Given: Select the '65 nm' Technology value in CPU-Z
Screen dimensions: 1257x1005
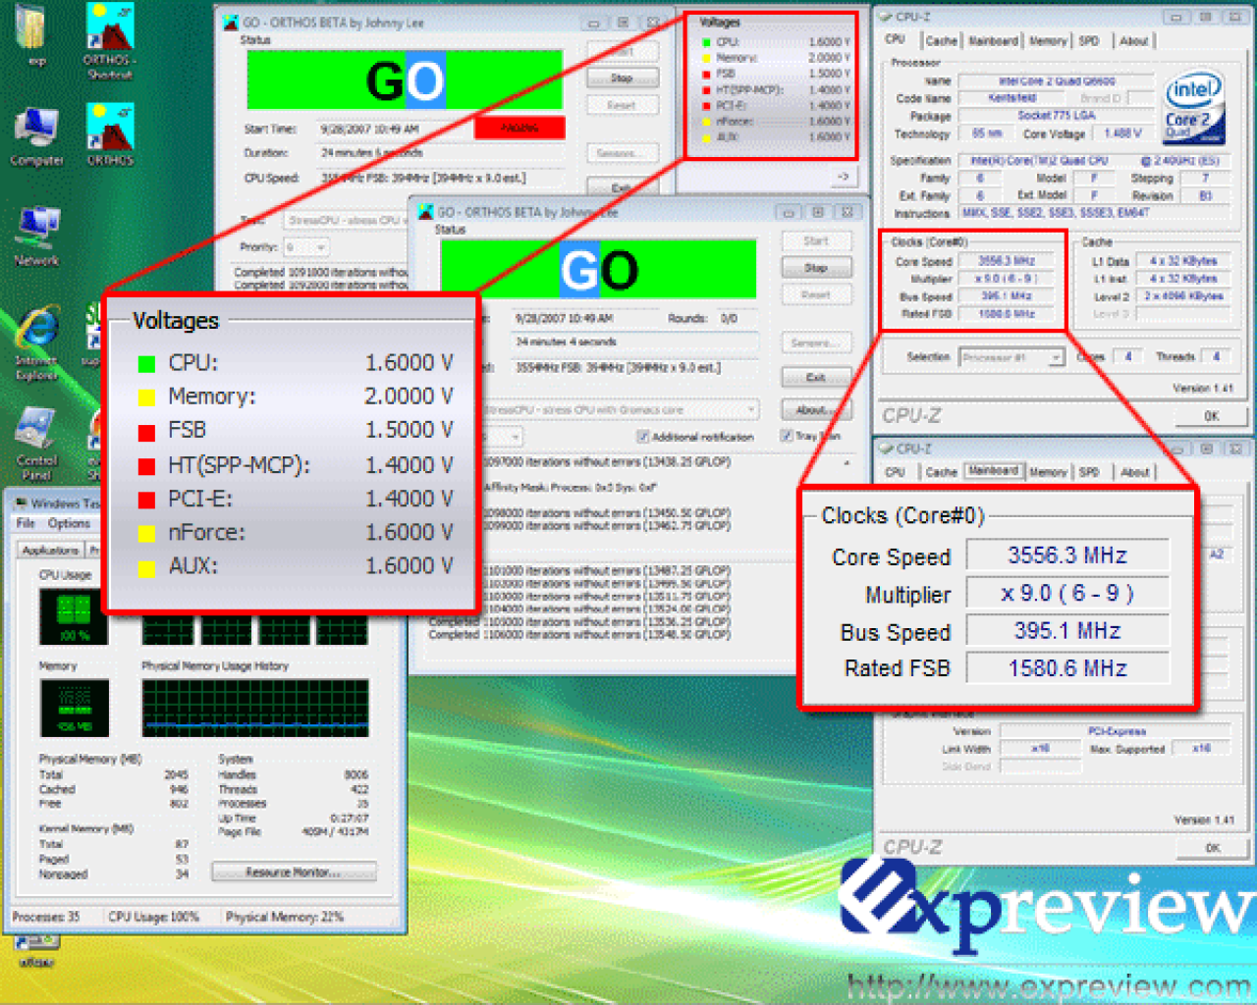Looking at the screenshot, I should [x=987, y=133].
